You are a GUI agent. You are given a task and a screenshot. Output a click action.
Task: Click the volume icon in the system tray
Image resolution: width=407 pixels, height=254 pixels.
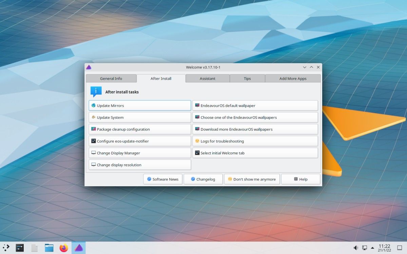(x=356, y=248)
